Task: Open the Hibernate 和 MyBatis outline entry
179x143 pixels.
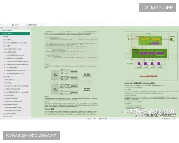Action: [13, 101]
